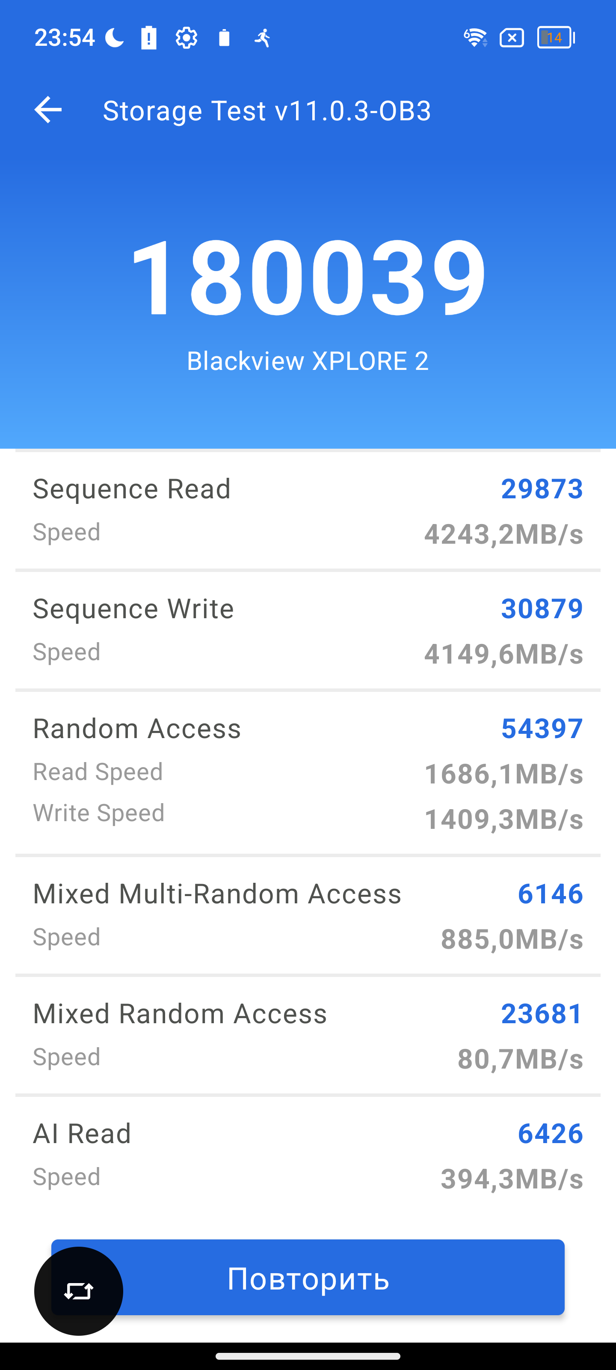Image resolution: width=616 pixels, height=1370 pixels.
Task: Tap the Storage Test v11.0.3-OB3 title
Action: click(x=267, y=110)
